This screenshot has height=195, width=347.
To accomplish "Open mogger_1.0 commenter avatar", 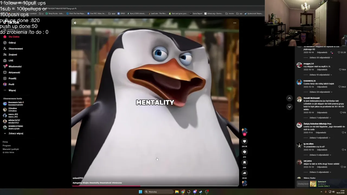I will (299, 65).
